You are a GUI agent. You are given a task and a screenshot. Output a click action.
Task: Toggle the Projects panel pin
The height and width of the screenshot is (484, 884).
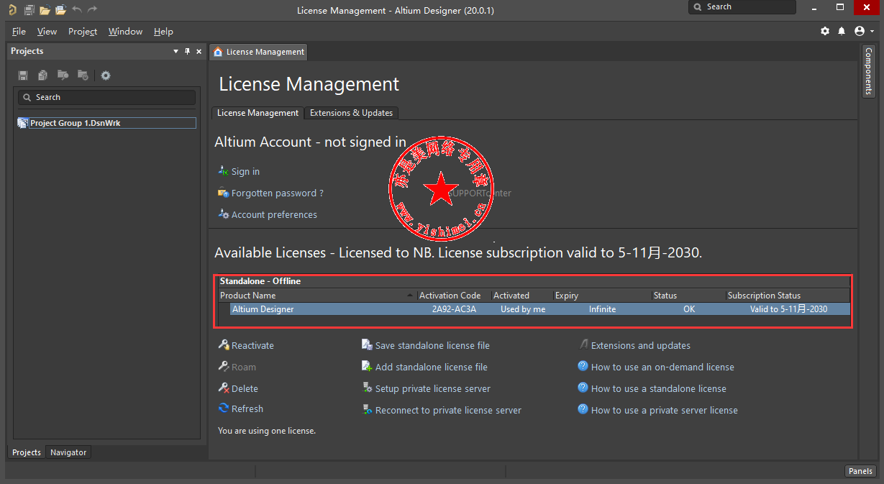[x=188, y=51]
